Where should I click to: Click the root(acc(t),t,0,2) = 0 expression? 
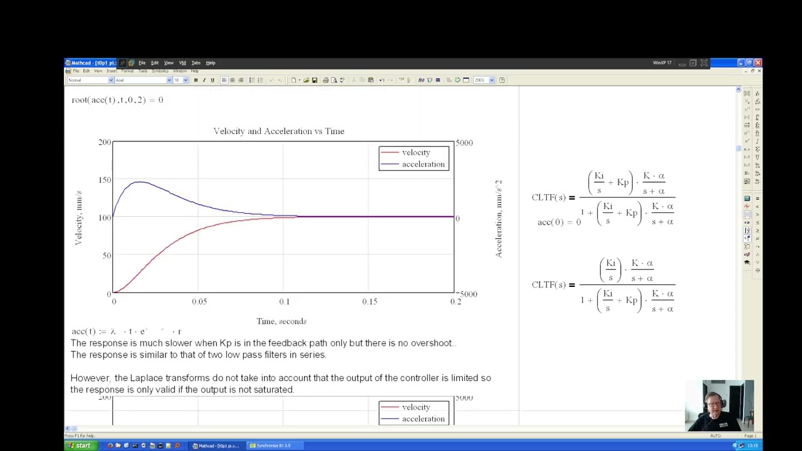(117, 100)
